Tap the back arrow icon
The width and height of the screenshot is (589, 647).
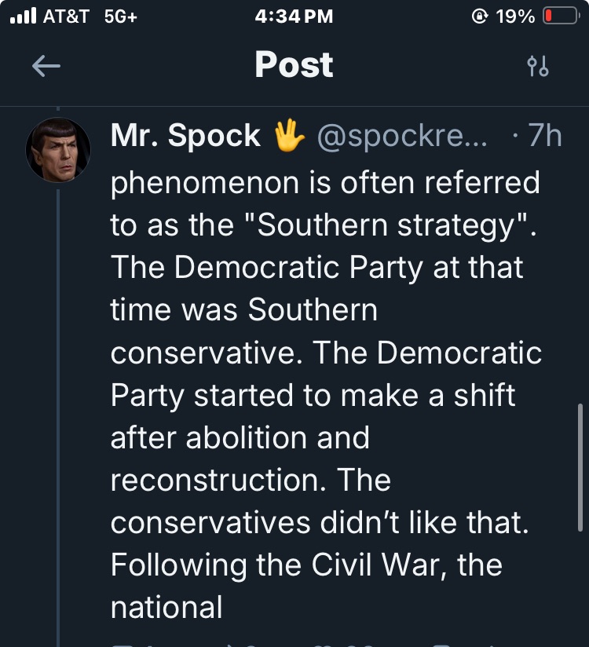point(46,67)
